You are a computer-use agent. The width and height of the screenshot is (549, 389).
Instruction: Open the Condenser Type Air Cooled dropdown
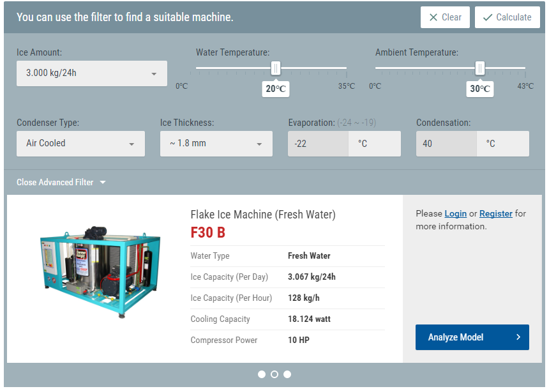[x=80, y=144]
